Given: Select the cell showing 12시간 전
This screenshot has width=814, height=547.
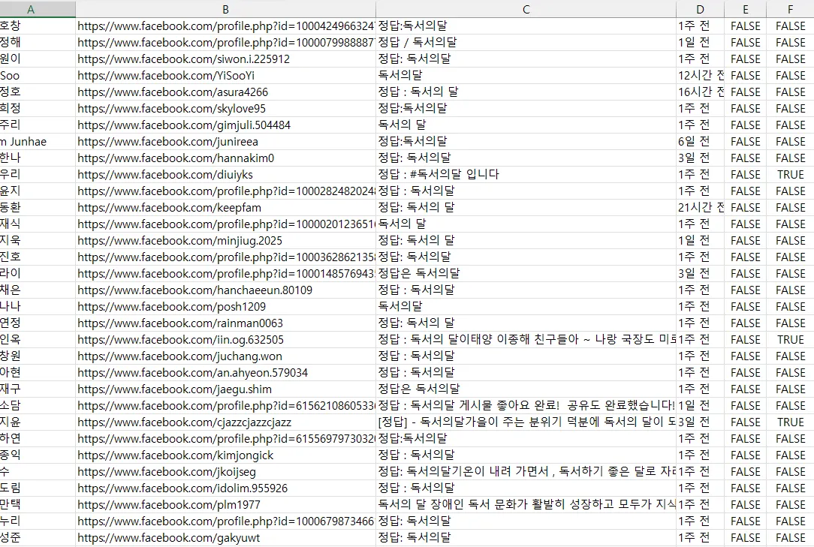Looking at the screenshot, I should click(699, 75).
